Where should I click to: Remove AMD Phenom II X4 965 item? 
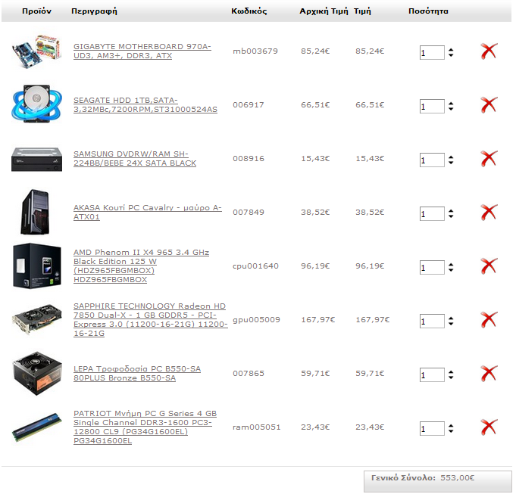tap(489, 266)
